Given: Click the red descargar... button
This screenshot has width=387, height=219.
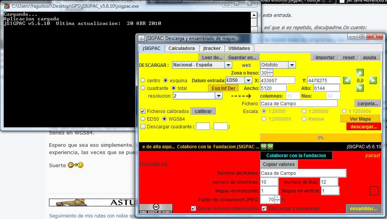Looking at the screenshot, I should pyautogui.click(x=363, y=126).
